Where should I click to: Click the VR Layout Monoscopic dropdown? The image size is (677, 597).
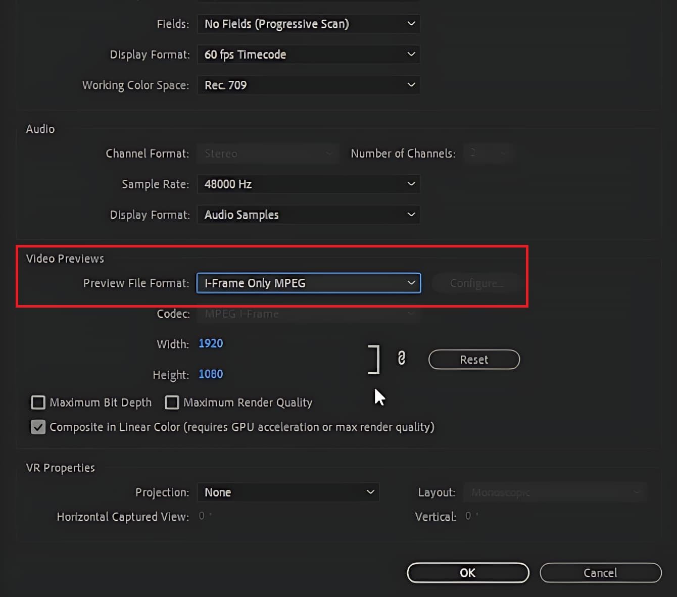coord(555,492)
